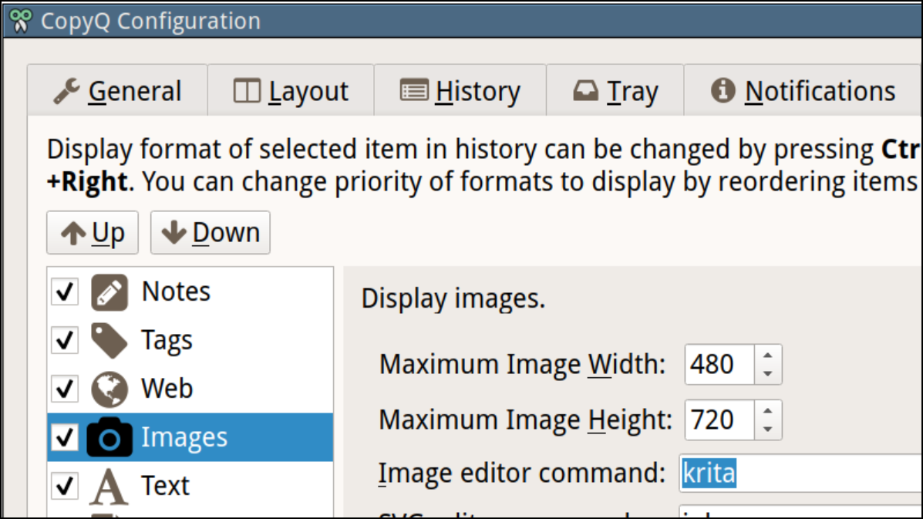
Task: Click the Images camera icon
Action: point(109,437)
